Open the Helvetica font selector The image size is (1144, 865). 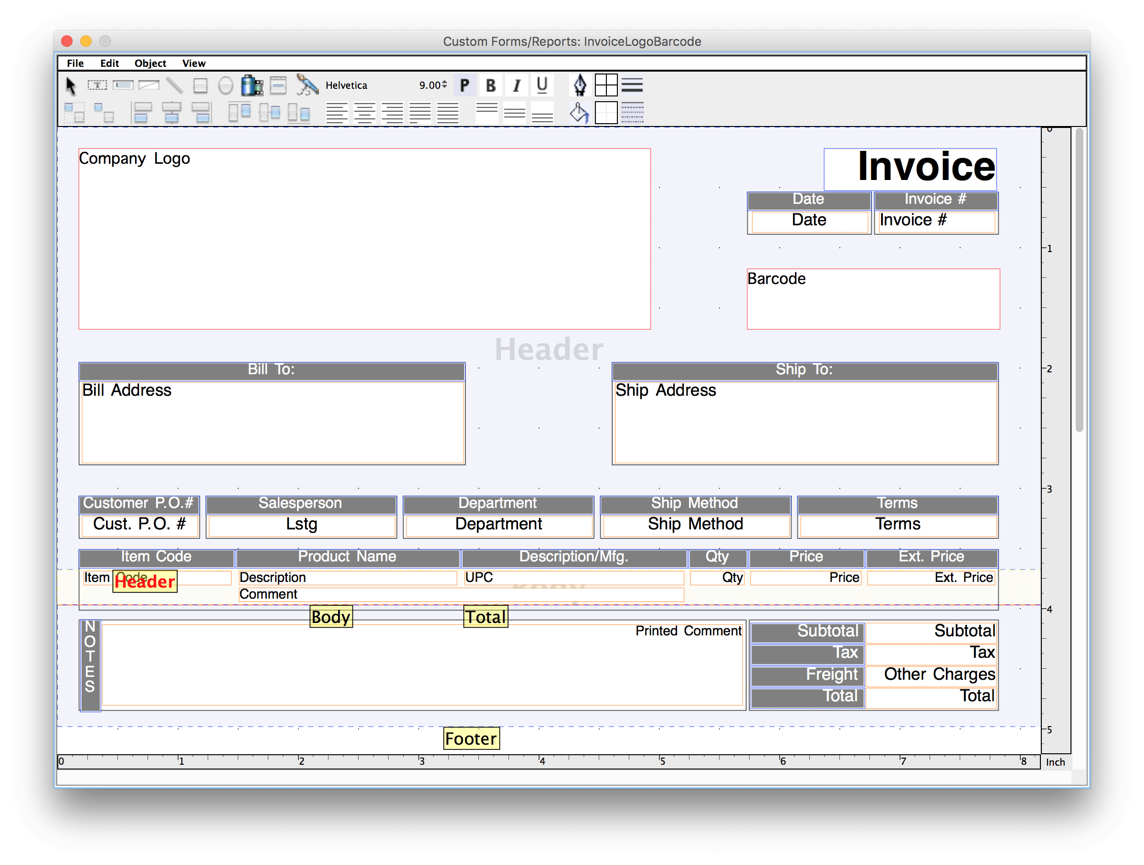(347, 85)
